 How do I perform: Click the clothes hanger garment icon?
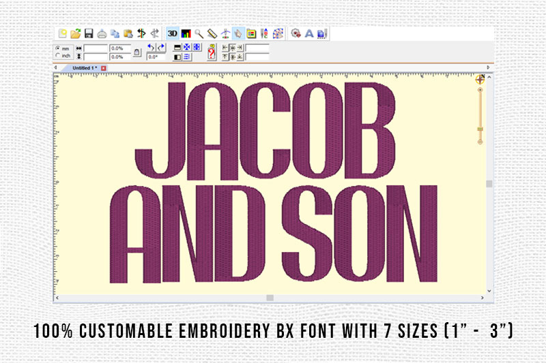click(x=225, y=33)
